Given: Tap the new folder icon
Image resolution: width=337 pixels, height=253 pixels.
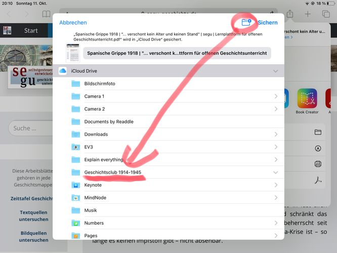Looking at the screenshot, I should point(246,22).
